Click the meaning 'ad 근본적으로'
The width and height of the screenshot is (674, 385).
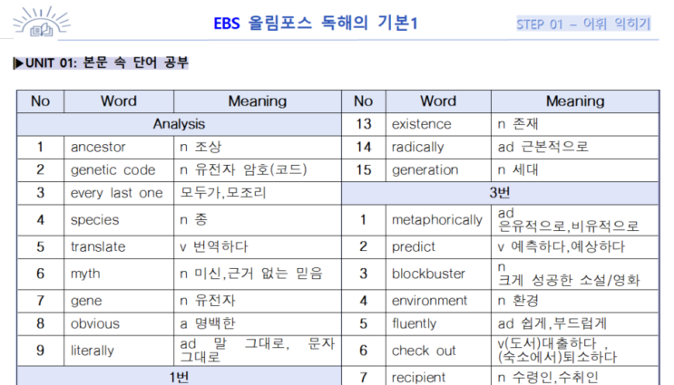coord(542,147)
